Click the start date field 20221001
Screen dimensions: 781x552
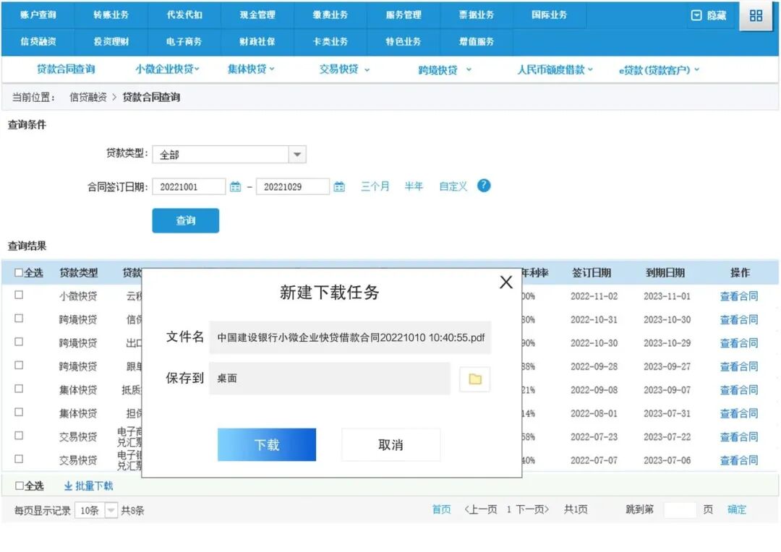[x=189, y=186]
